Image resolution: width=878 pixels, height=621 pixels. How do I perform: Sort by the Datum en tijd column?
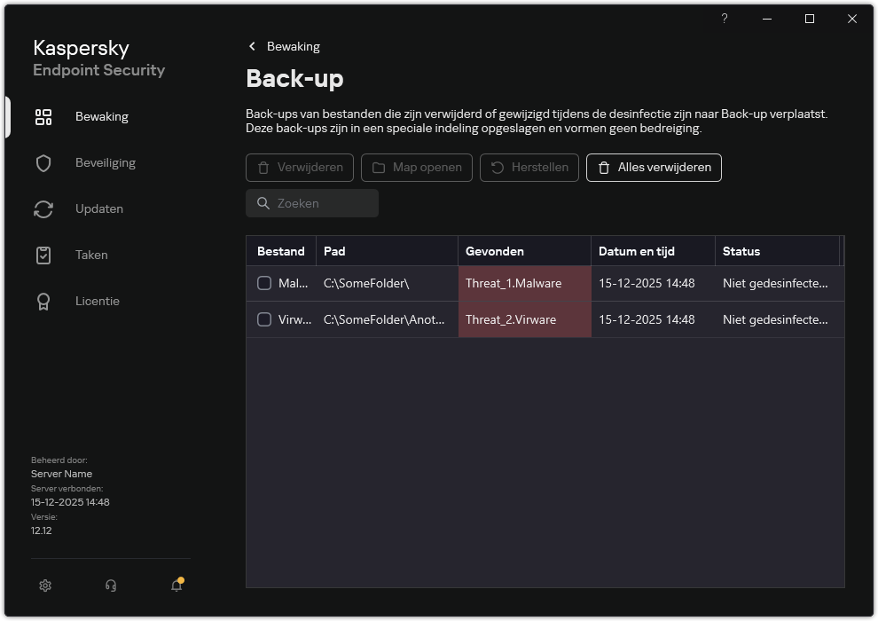point(652,251)
